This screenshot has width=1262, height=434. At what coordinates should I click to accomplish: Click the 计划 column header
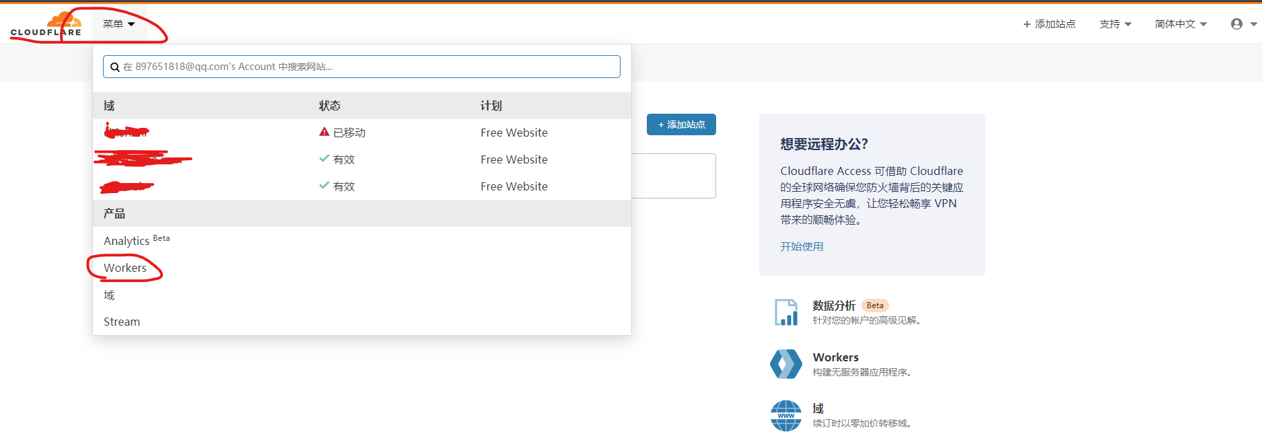pos(491,106)
